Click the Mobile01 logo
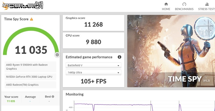The width and height of the screenshot is (215, 111). tap(23, 6)
